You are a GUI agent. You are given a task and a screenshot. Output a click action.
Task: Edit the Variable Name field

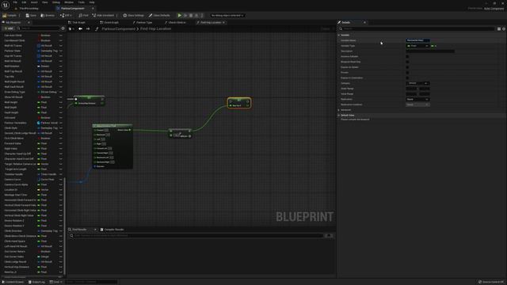(x=417, y=40)
